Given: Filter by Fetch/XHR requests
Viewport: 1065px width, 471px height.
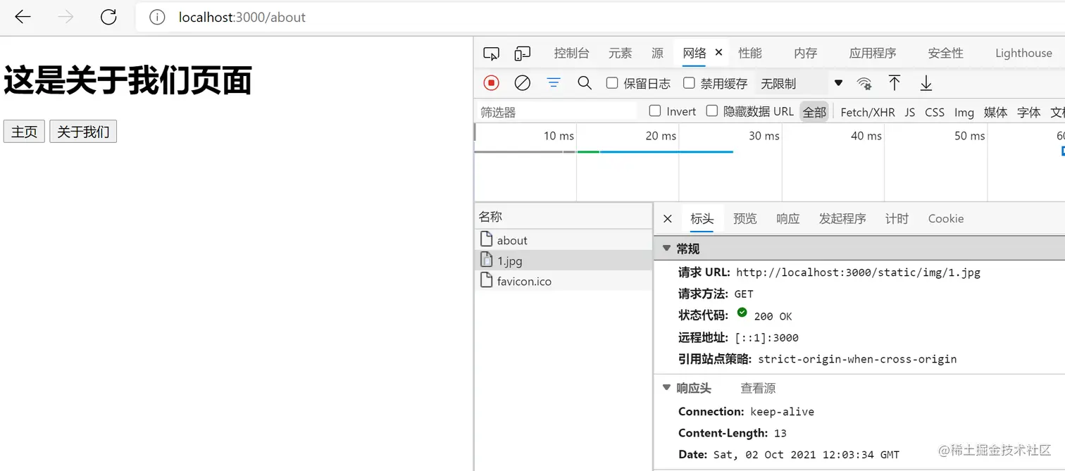Looking at the screenshot, I should click(x=868, y=112).
